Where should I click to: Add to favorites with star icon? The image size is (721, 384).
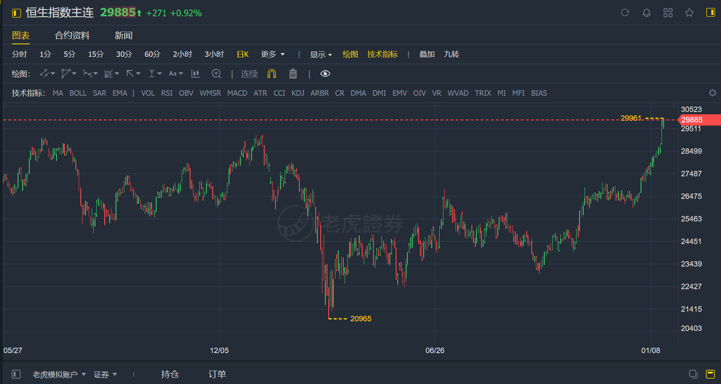[x=689, y=13]
